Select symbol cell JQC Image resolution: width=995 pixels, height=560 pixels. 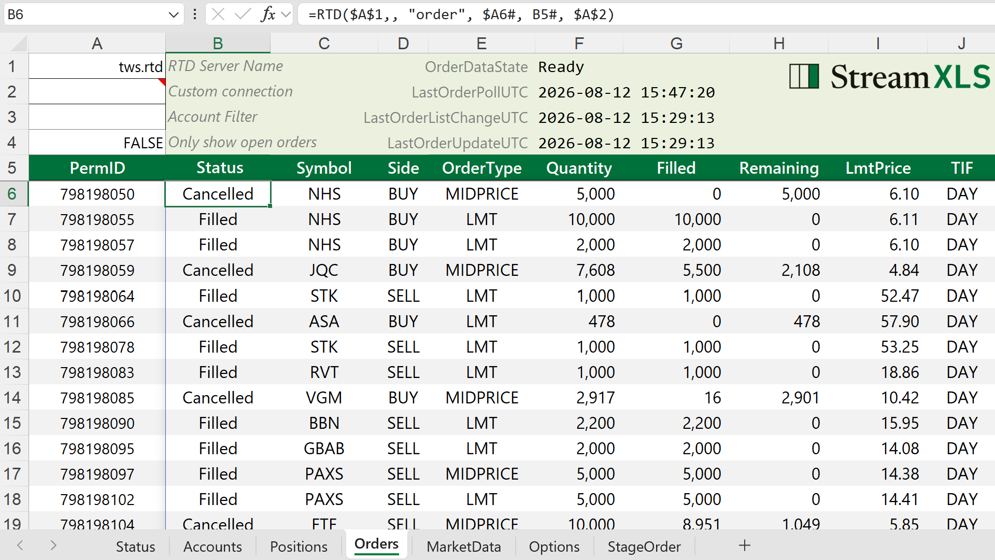click(324, 270)
